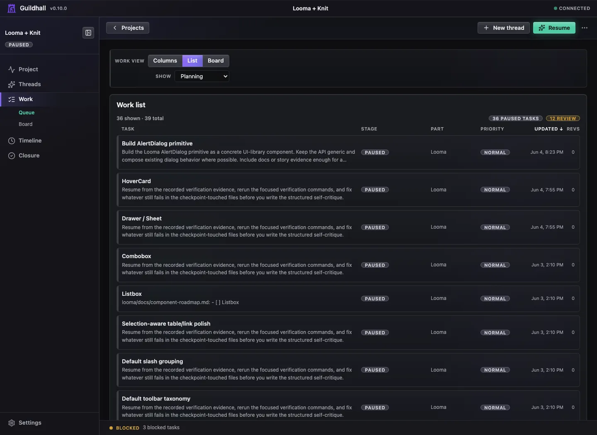Click the Work checklist icon in sidebar
Viewport: 597px width, 435px height.
pyautogui.click(x=12, y=99)
